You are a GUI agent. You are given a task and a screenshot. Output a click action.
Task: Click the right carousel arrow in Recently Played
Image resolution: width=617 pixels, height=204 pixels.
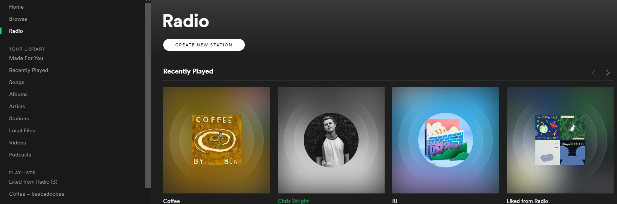tap(608, 73)
